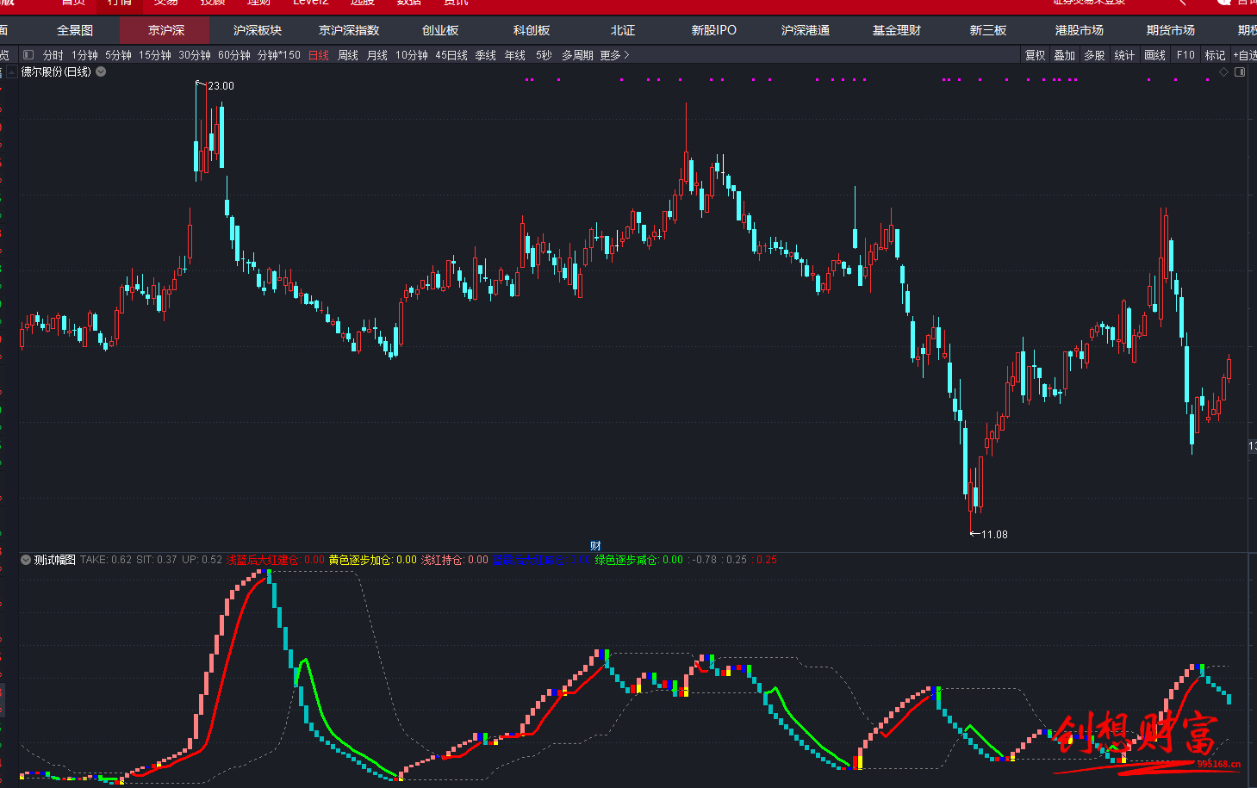Open the 新三板 tab
This screenshot has height=788, width=1257.
coord(988,30)
